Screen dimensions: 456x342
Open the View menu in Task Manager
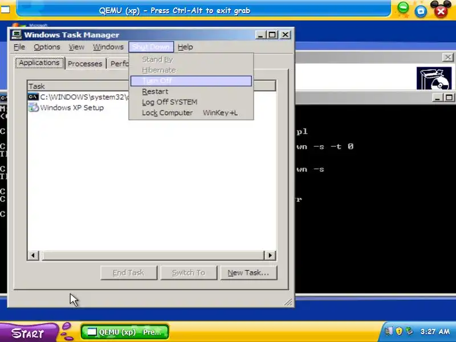tap(76, 47)
